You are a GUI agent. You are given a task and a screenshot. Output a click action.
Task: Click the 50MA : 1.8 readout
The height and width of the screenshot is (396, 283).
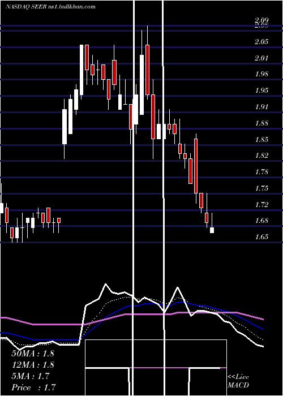pyautogui.click(x=33, y=354)
